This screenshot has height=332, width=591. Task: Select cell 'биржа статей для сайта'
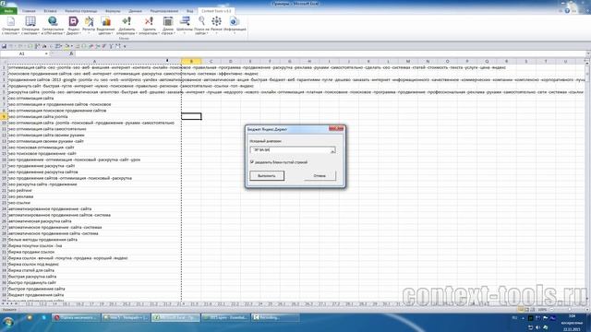click(94, 270)
